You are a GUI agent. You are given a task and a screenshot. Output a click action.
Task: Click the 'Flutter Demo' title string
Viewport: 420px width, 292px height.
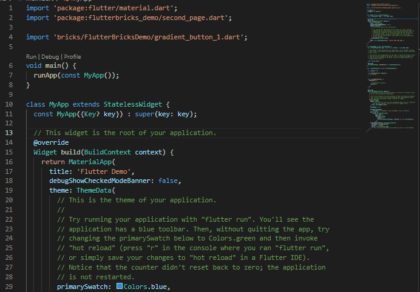(104, 171)
